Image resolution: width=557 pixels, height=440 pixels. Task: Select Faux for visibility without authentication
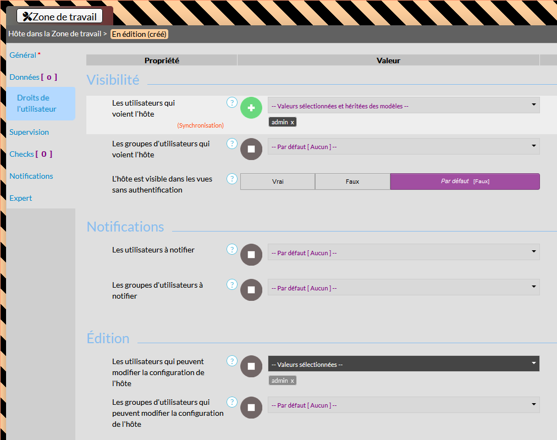click(x=352, y=182)
